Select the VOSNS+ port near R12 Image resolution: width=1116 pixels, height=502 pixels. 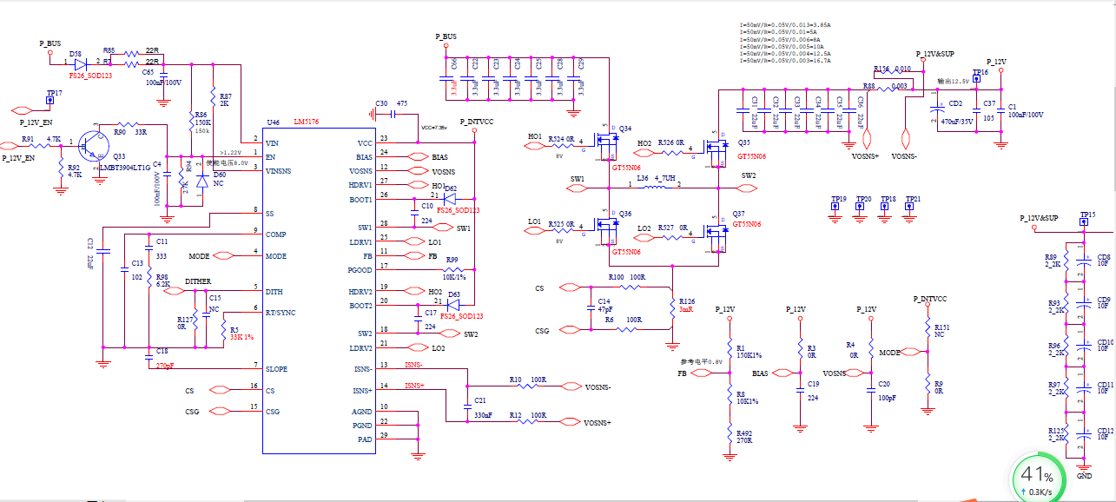(569, 421)
